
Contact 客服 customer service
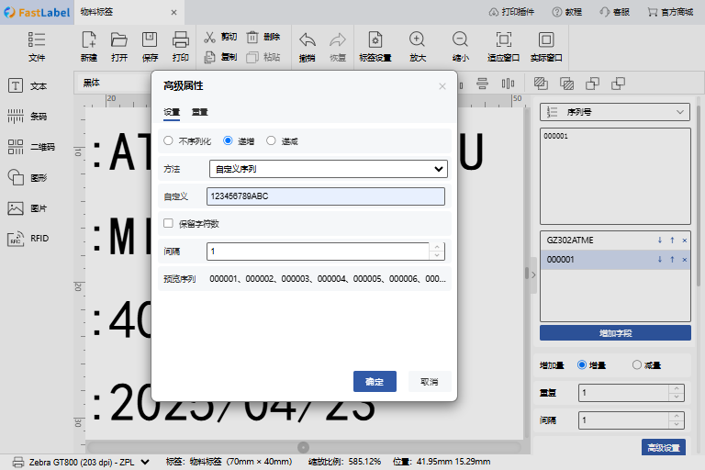point(615,12)
